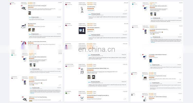Open the first photo in the Russian buyer's review

[89, 77]
